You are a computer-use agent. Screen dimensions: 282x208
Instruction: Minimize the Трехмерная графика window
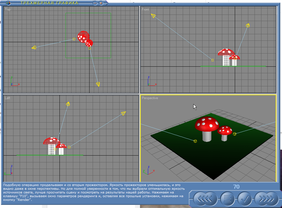95,3
